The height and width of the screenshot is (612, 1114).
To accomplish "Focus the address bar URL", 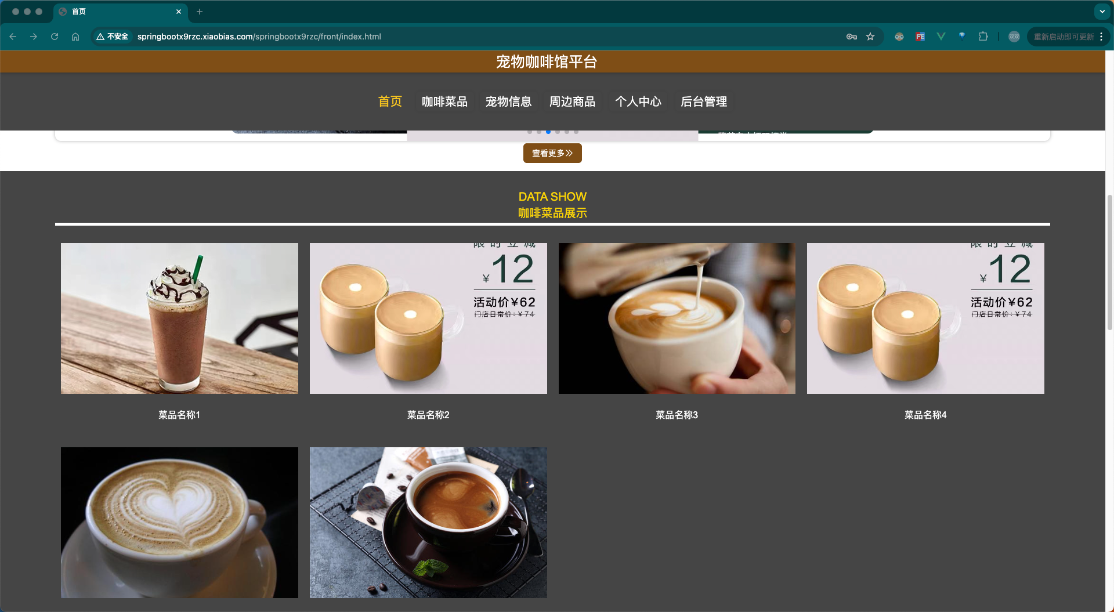I will tap(259, 37).
